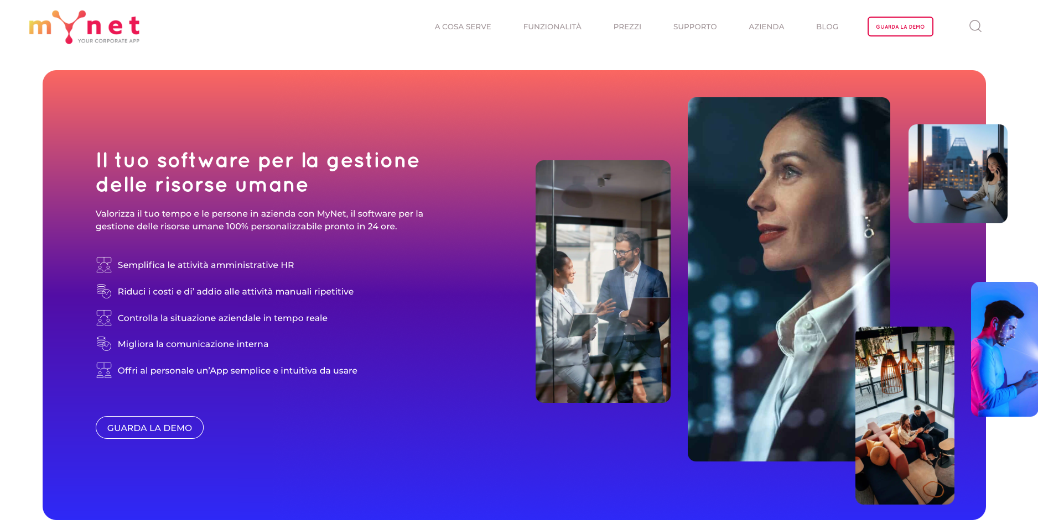
Task: Open the SUPPORTO menu item
Action: (x=694, y=27)
